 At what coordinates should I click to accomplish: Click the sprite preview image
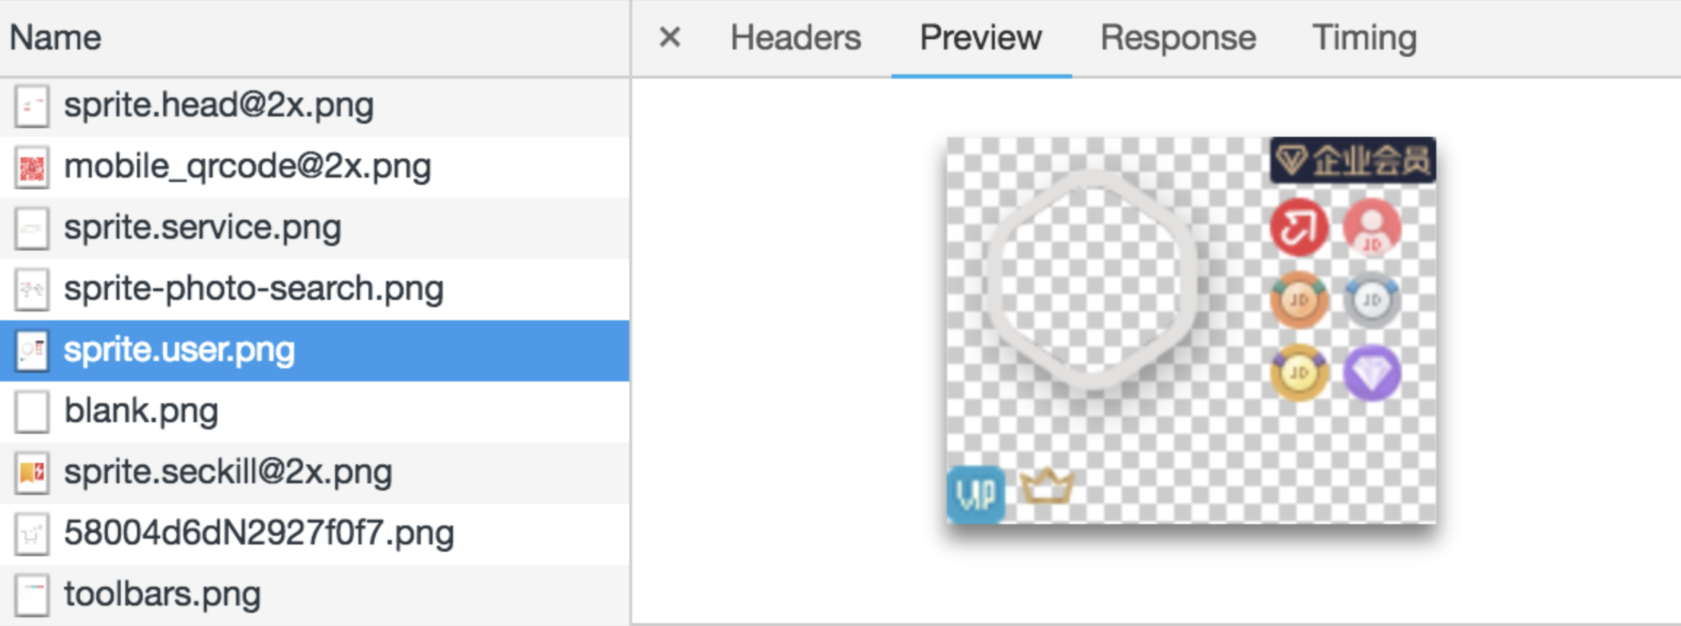coord(1191,330)
